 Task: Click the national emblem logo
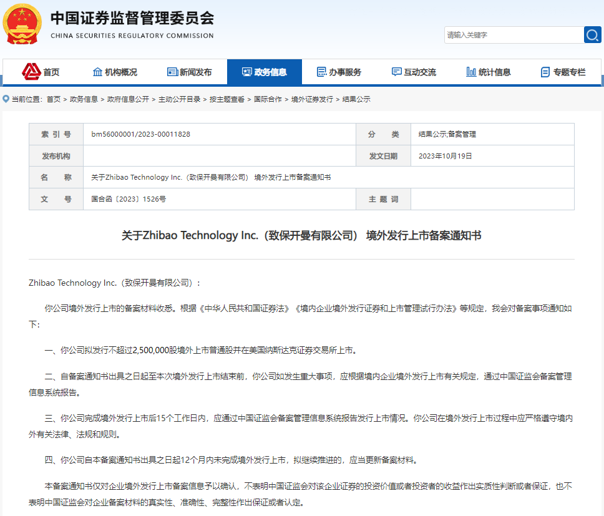pos(22,24)
